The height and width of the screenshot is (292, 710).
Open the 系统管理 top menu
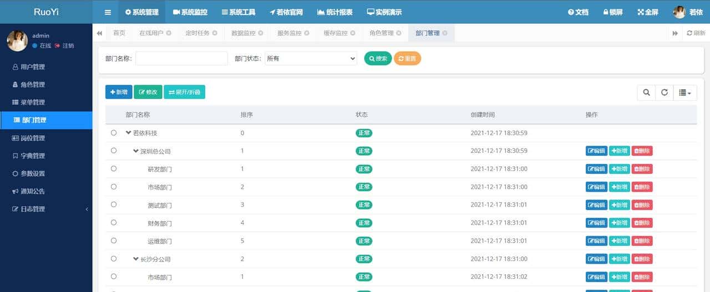(141, 12)
